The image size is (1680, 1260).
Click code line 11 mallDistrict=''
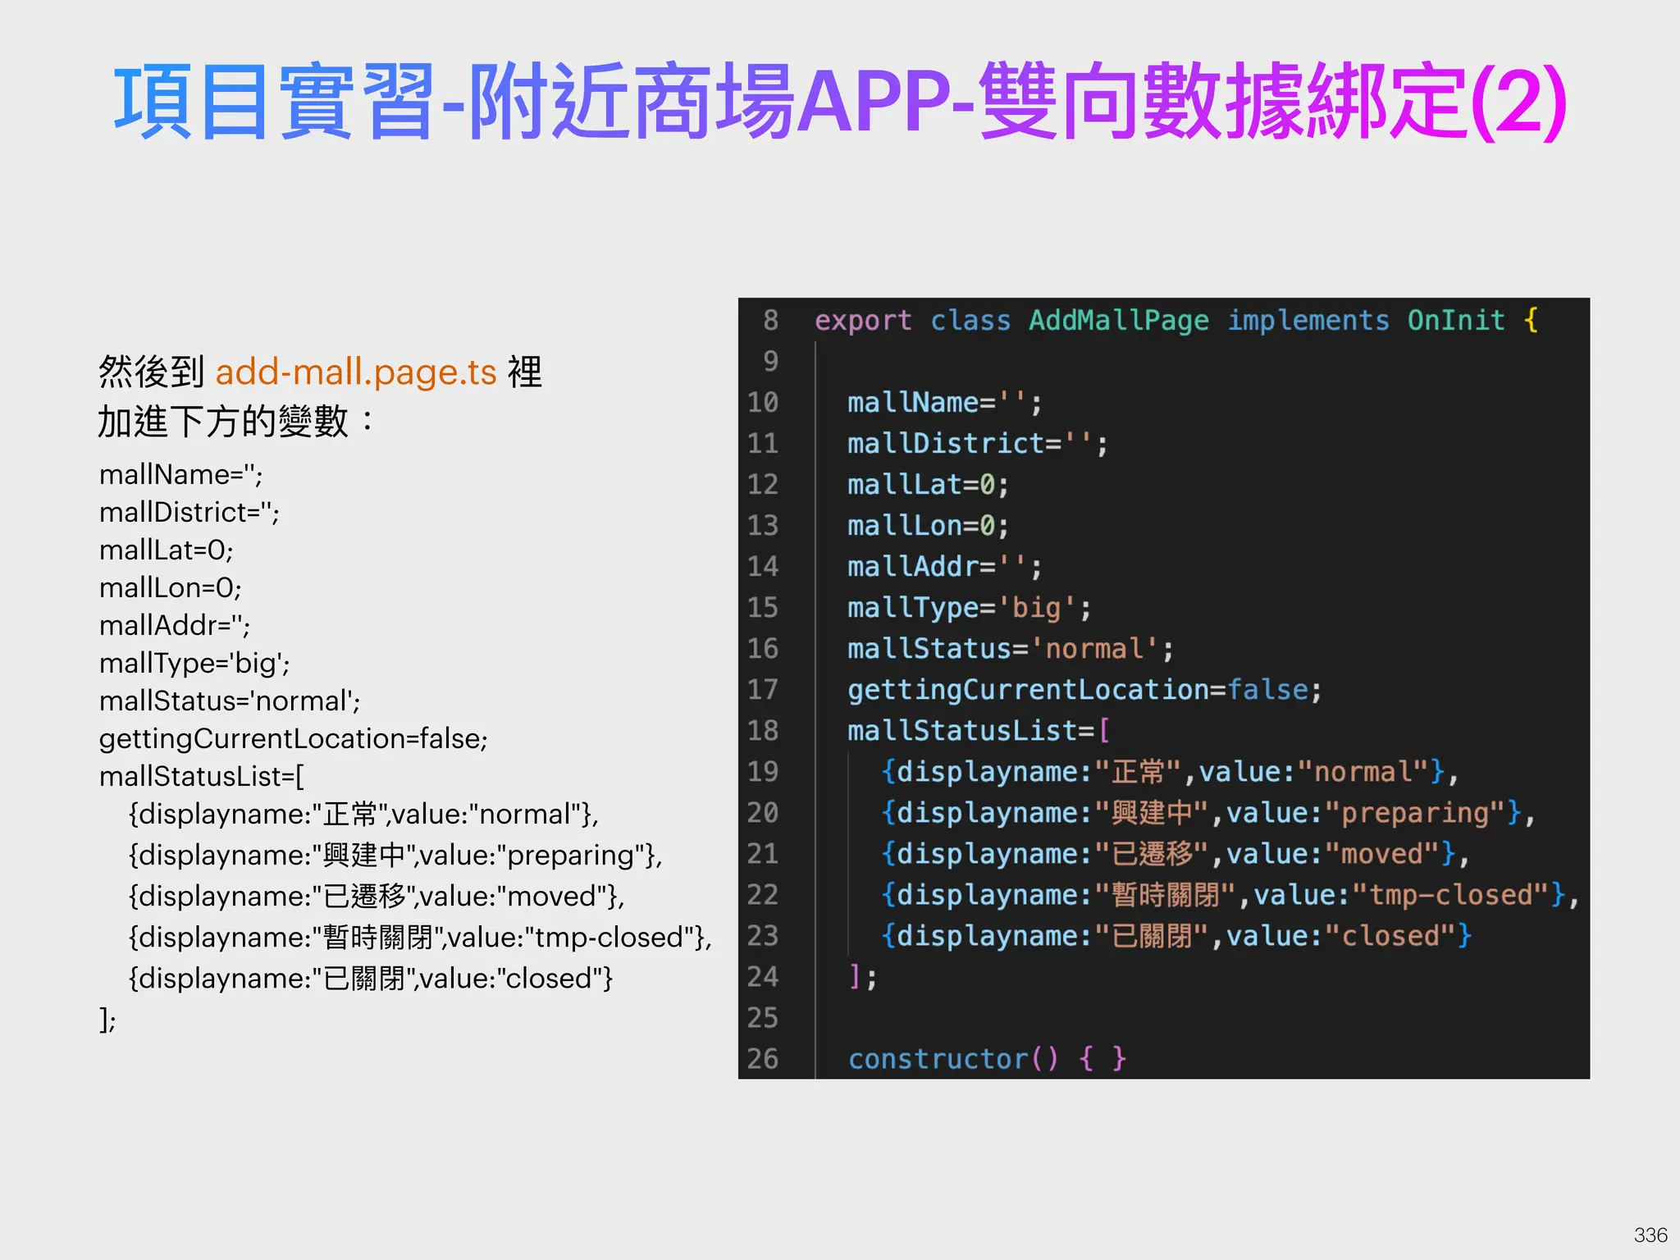(978, 444)
